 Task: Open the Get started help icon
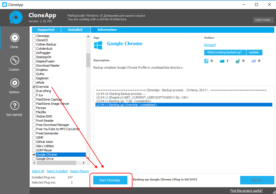[15, 106]
